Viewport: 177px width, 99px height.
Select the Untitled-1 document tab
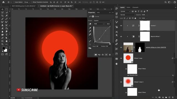[x=56, y=6]
